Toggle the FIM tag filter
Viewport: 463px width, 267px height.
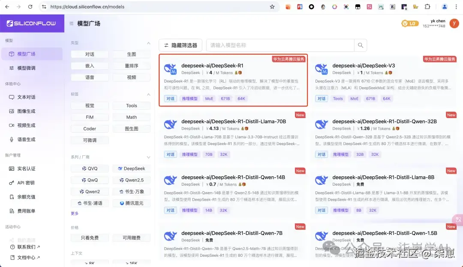[x=90, y=117]
